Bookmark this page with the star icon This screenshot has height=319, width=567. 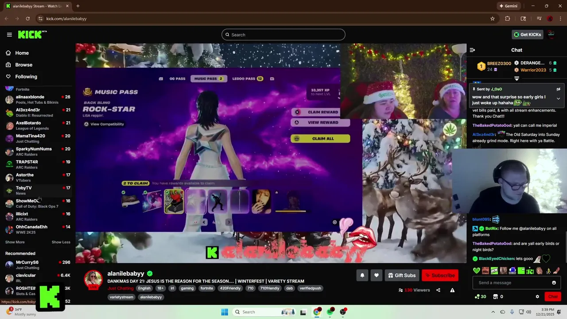492,19
